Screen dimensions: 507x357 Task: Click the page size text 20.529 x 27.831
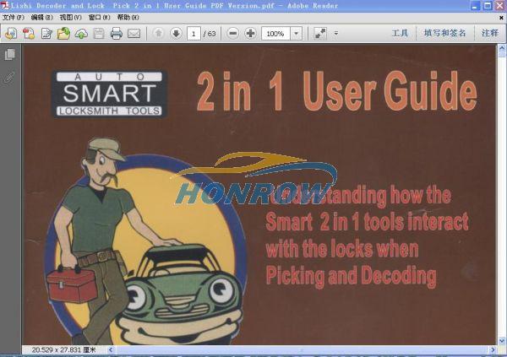point(64,349)
